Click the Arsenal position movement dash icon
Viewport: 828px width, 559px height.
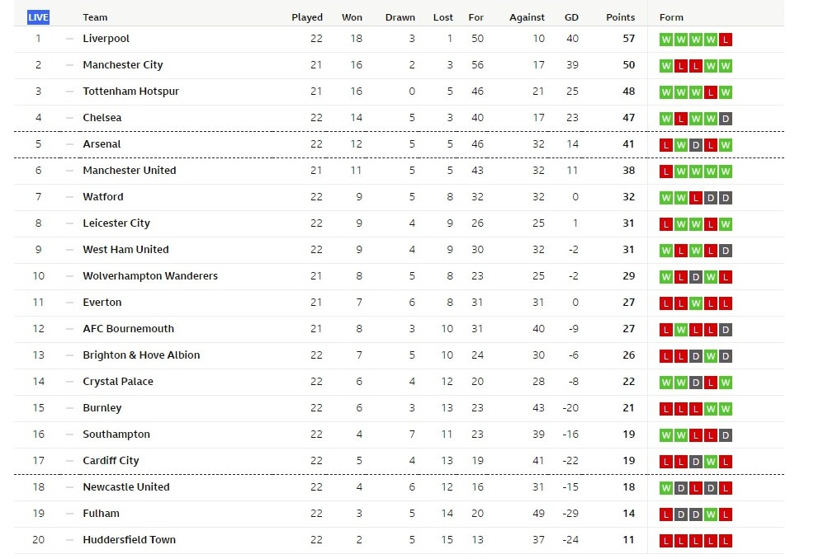coord(69,144)
